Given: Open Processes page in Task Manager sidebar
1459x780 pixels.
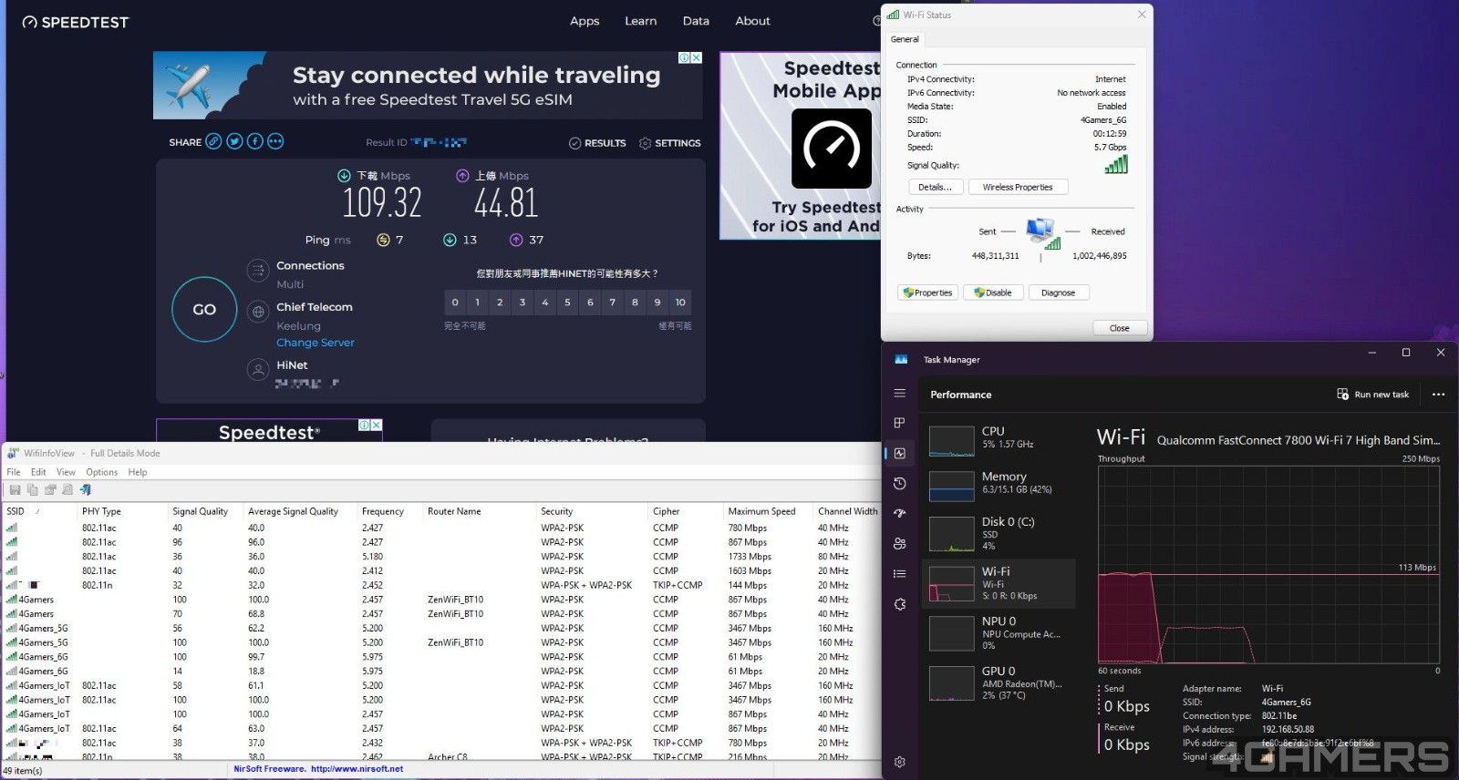Looking at the screenshot, I should pyautogui.click(x=900, y=423).
